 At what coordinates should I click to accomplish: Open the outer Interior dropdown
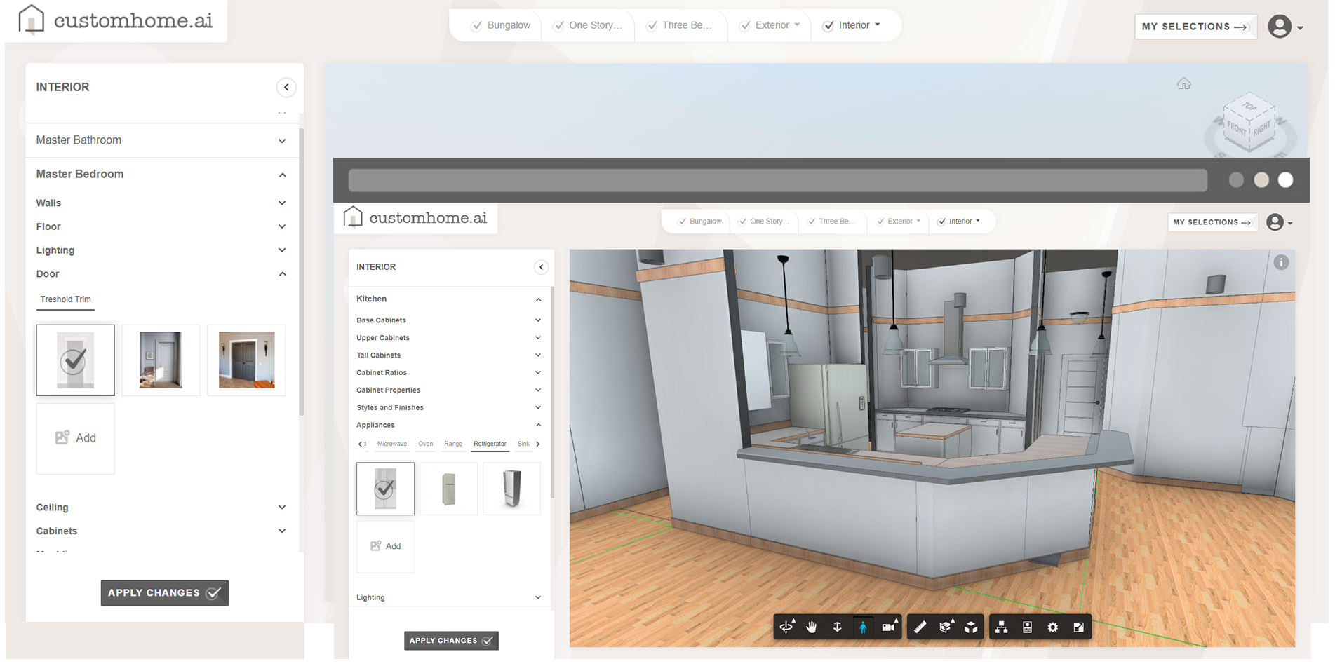pos(852,25)
